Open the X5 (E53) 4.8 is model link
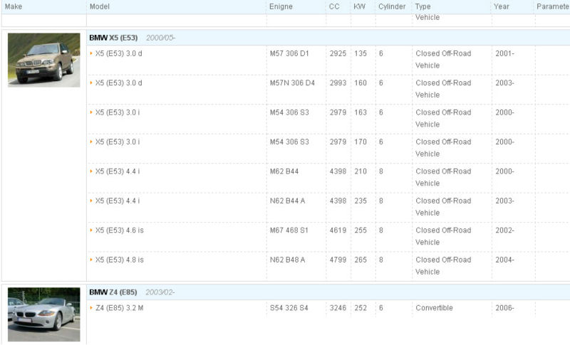This screenshot has height=345, width=570. point(120,260)
